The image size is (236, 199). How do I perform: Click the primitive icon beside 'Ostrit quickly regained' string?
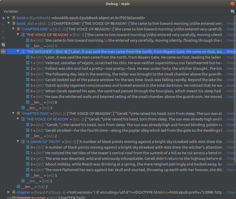[27, 85]
